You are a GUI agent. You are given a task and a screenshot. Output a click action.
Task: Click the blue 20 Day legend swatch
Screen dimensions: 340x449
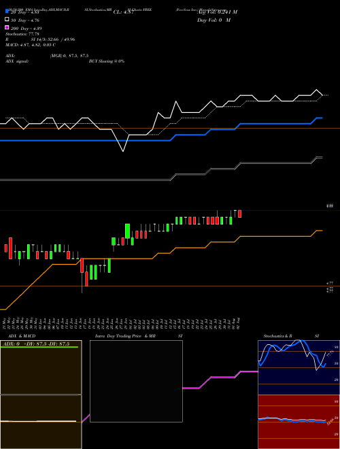7,12
